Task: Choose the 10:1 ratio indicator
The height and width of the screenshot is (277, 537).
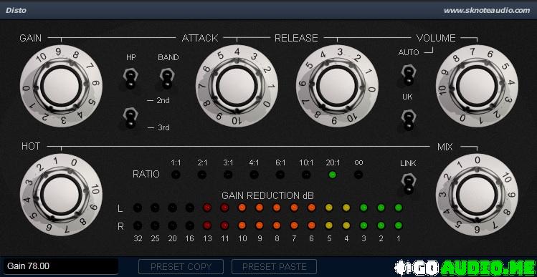Action: click(x=306, y=175)
